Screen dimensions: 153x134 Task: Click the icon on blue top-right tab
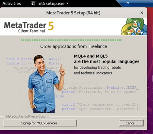(127, 3)
